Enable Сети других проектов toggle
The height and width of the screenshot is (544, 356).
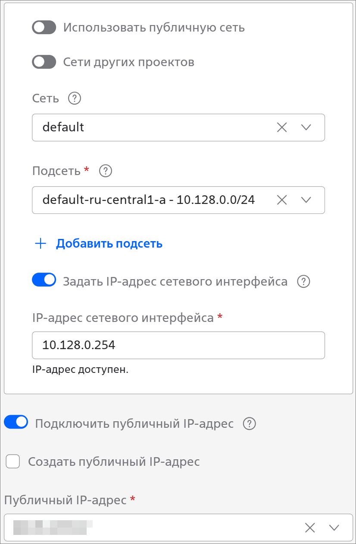click(x=44, y=62)
